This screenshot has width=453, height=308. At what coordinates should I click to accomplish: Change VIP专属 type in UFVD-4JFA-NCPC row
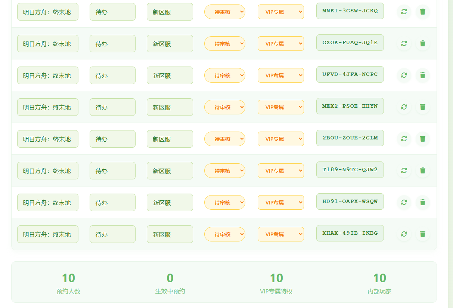point(281,76)
